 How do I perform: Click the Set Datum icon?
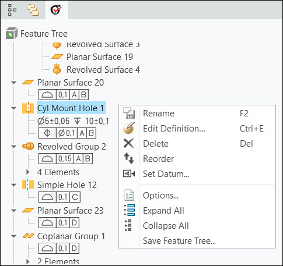click(x=129, y=173)
